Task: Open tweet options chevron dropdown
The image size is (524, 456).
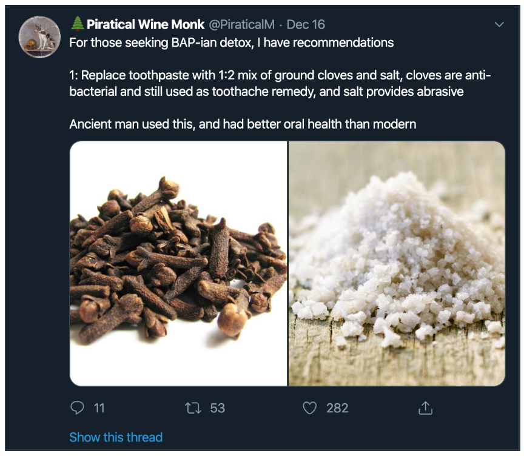Action: click(499, 25)
